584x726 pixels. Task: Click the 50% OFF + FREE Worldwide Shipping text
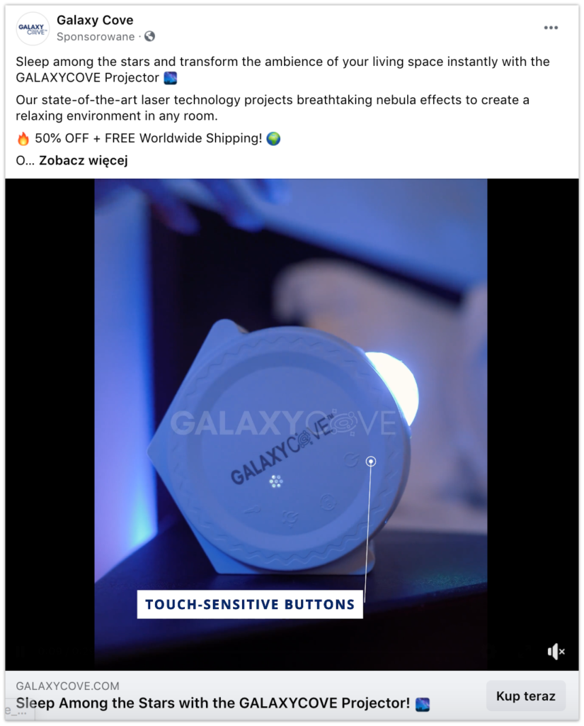click(149, 138)
